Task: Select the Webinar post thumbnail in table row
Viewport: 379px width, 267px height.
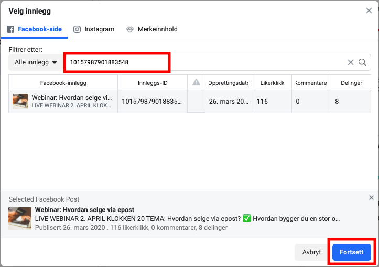Action: pos(20,102)
